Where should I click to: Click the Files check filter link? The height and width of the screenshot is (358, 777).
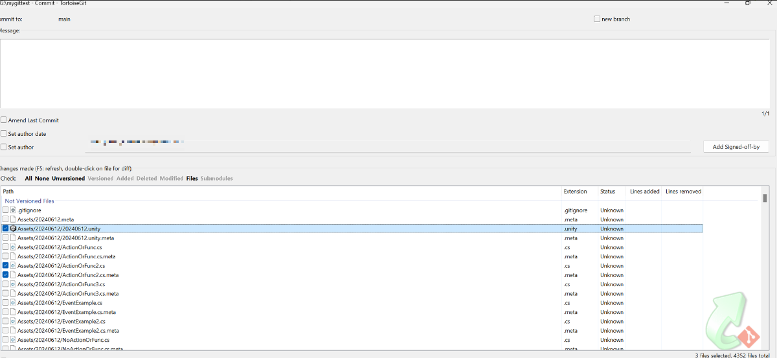pos(192,179)
